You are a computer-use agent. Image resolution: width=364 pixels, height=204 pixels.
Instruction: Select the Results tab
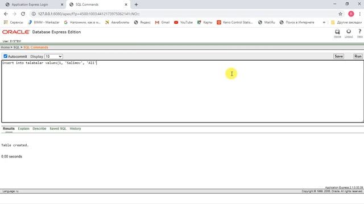pyautogui.click(x=9, y=129)
